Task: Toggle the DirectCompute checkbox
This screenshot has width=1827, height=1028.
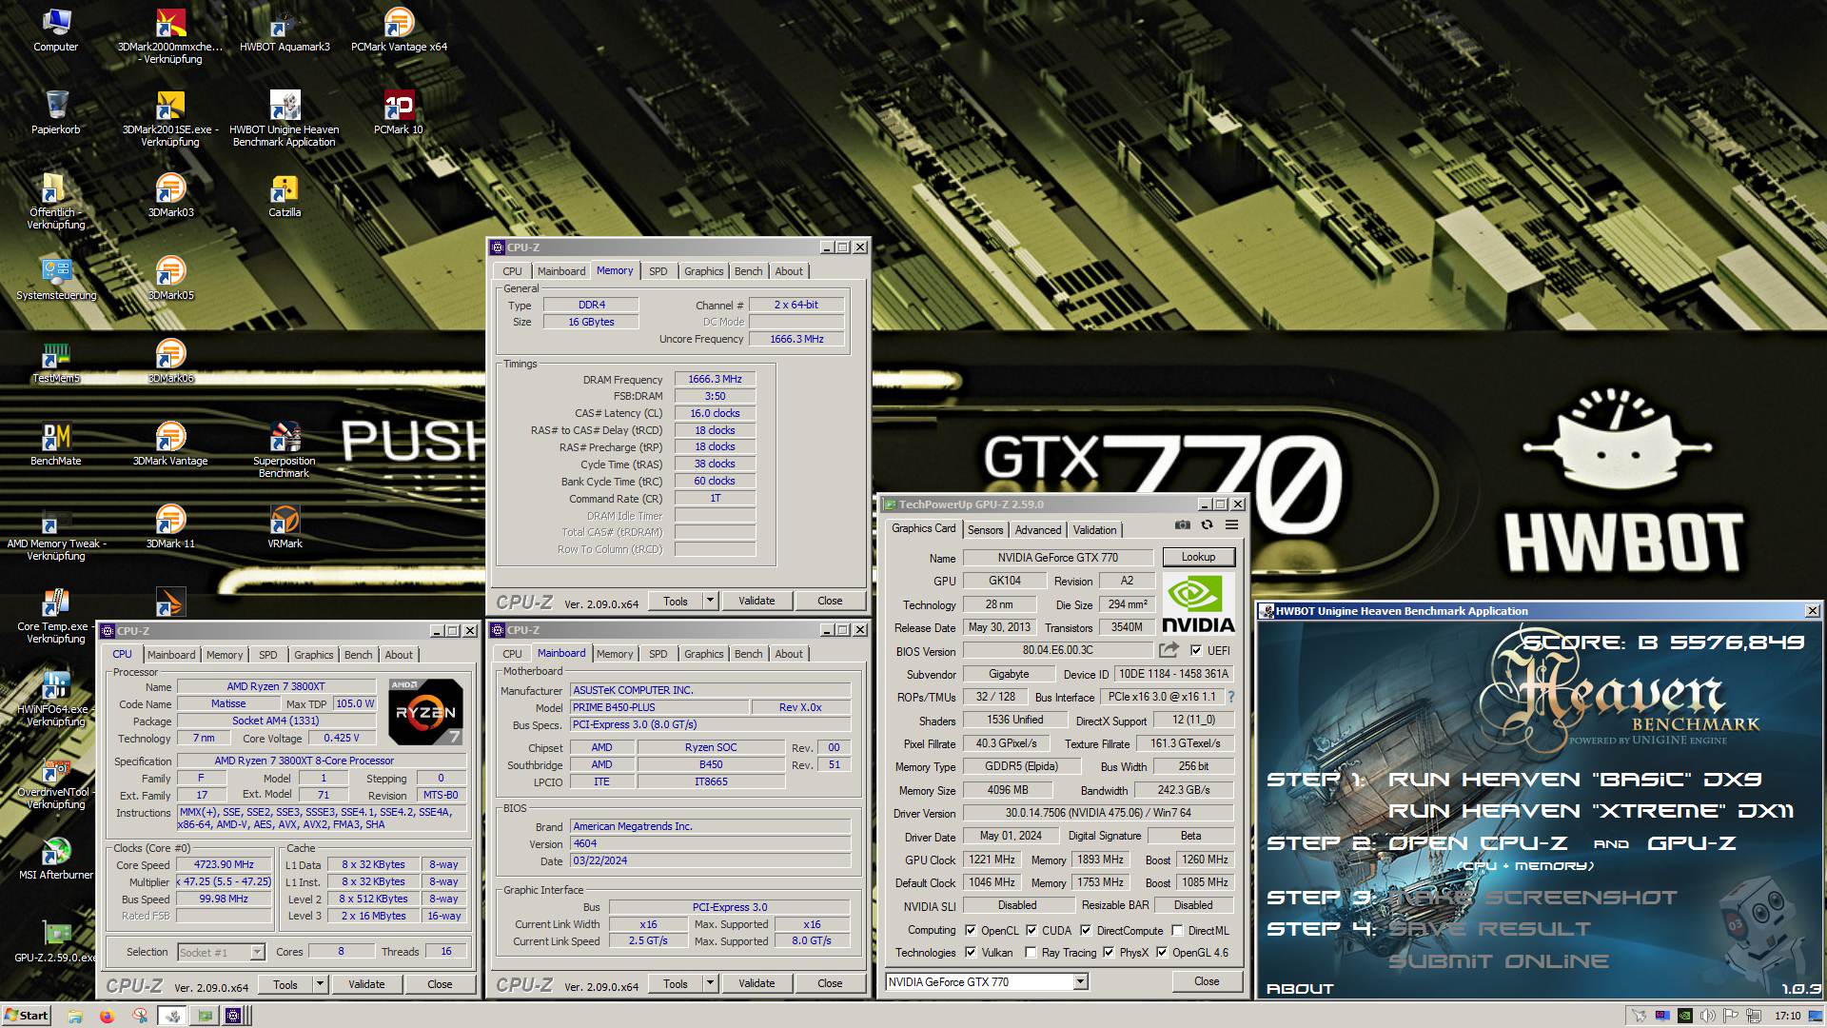Action: click(1086, 931)
